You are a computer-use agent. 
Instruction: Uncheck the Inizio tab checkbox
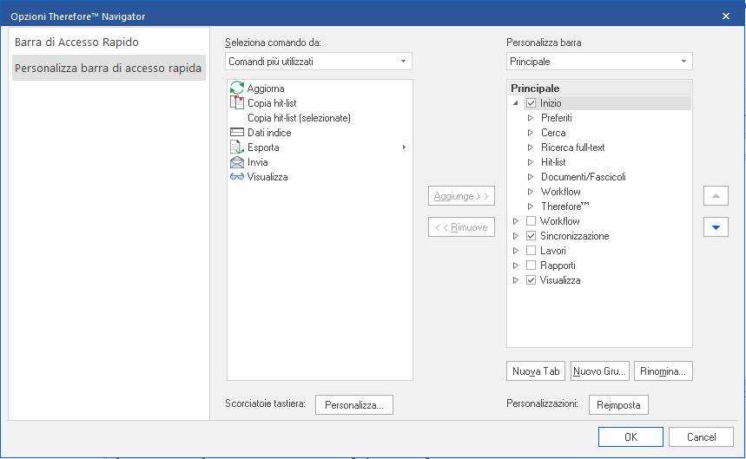pyautogui.click(x=531, y=103)
